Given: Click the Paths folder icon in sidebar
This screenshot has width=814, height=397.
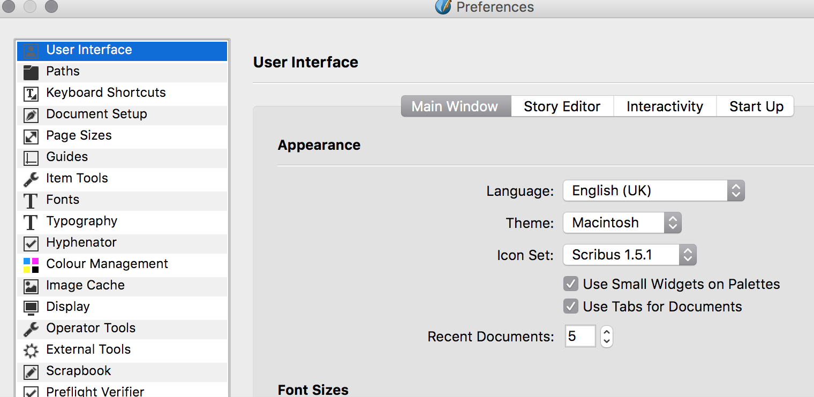Looking at the screenshot, I should pos(31,72).
